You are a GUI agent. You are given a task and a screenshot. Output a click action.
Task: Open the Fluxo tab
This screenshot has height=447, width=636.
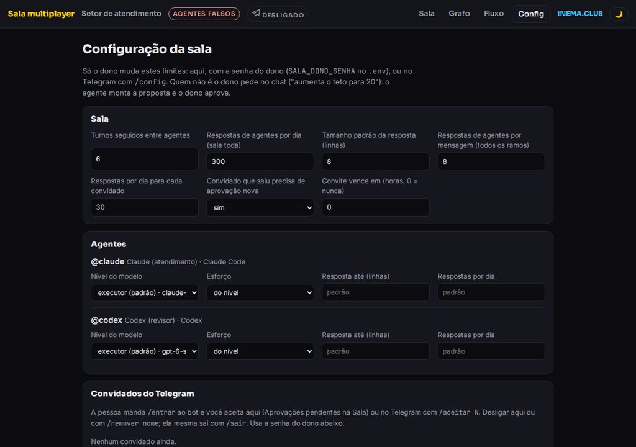494,14
